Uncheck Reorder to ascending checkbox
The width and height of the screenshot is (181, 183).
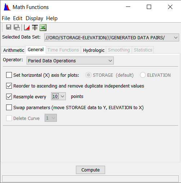9,86
